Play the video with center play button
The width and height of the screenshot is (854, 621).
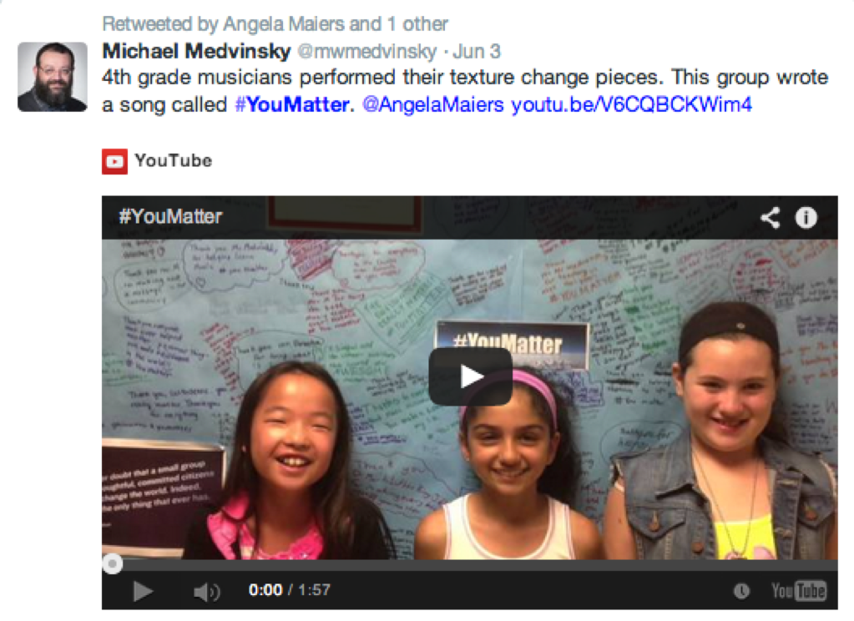pos(471,376)
